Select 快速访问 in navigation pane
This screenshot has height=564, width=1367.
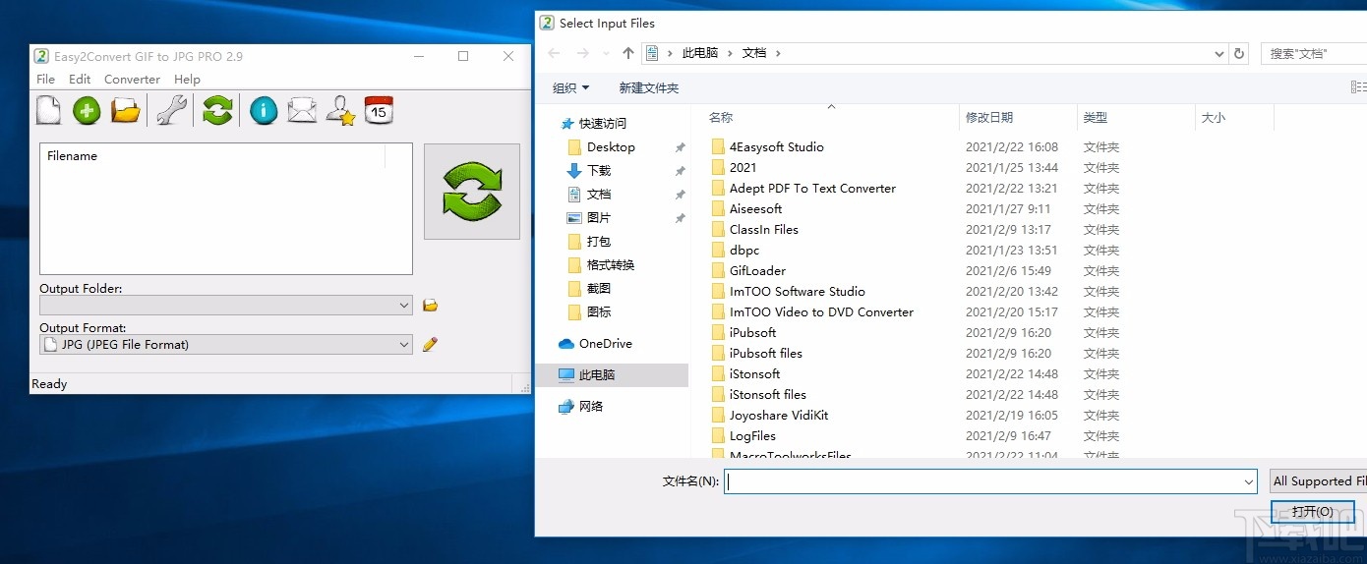pyautogui.click(x=602, y=124)
